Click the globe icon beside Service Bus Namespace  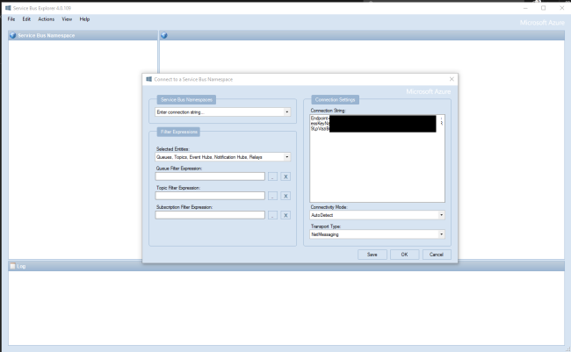(13, 35)
